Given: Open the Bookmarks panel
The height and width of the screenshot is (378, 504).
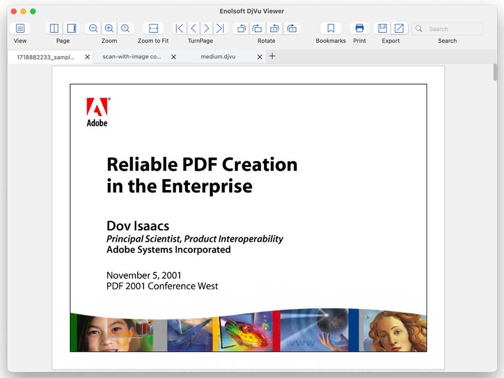Looking at the screenshot, I should click(x=331, y=28).
